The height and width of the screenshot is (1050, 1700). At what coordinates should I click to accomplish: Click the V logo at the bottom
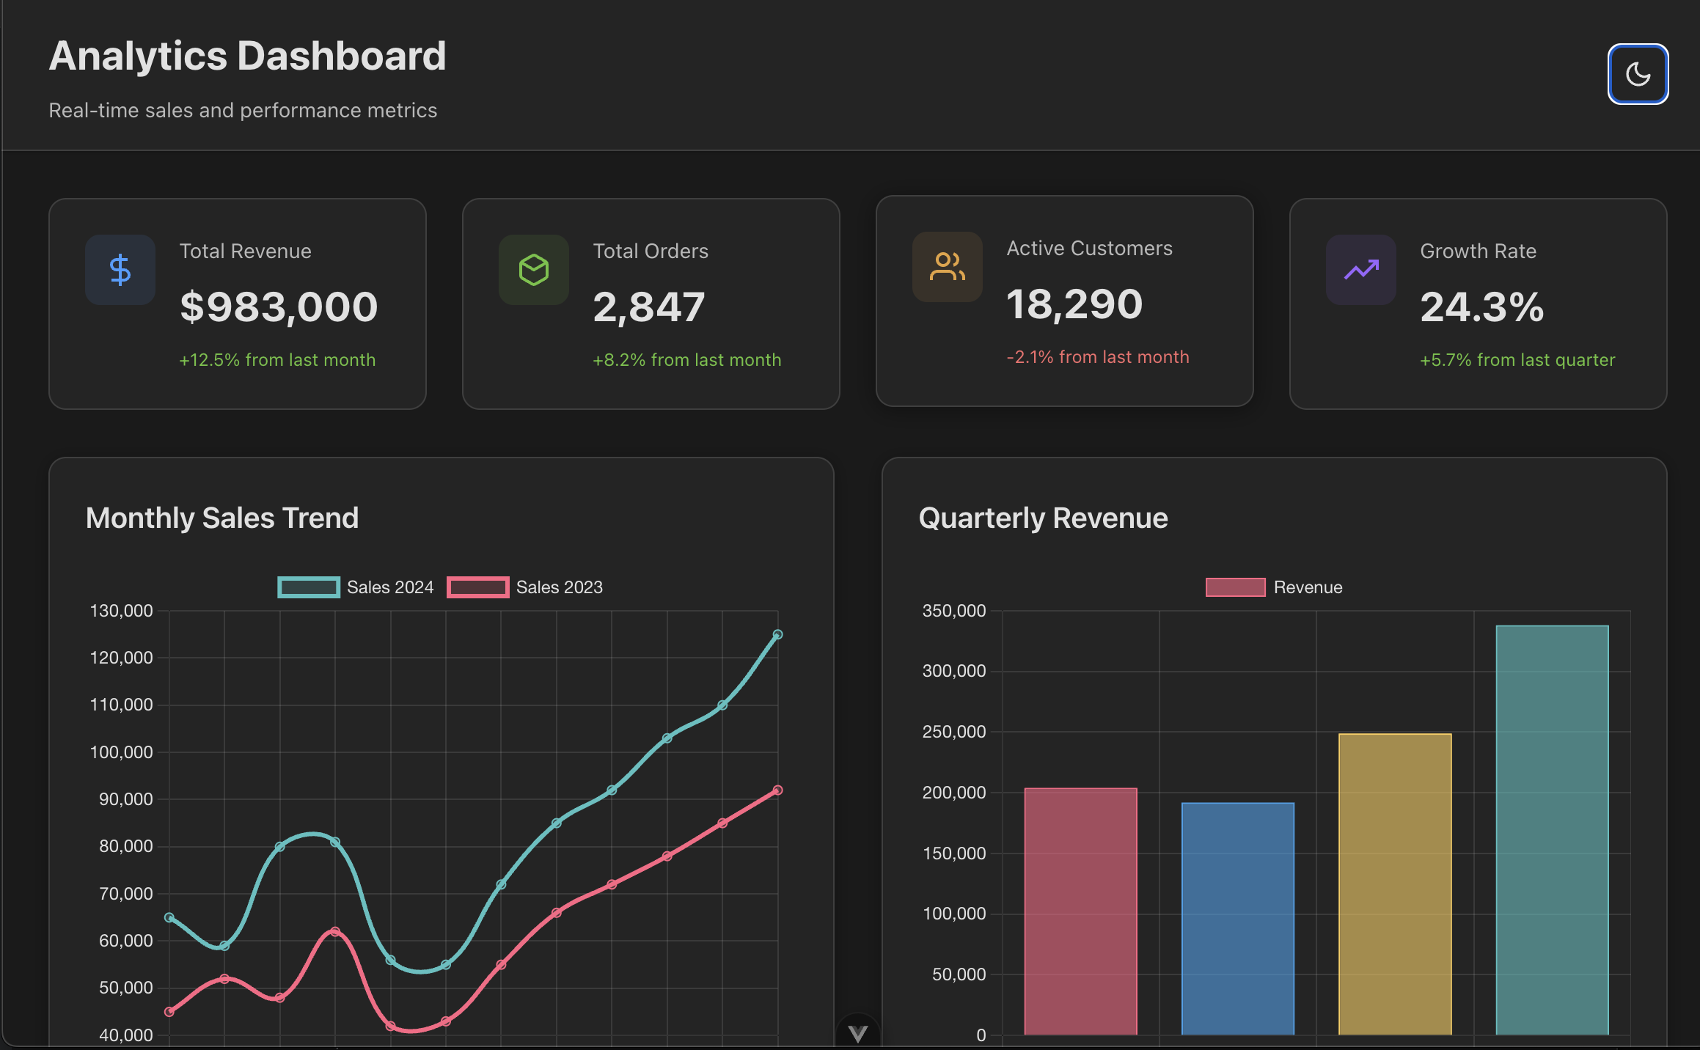857,1033
